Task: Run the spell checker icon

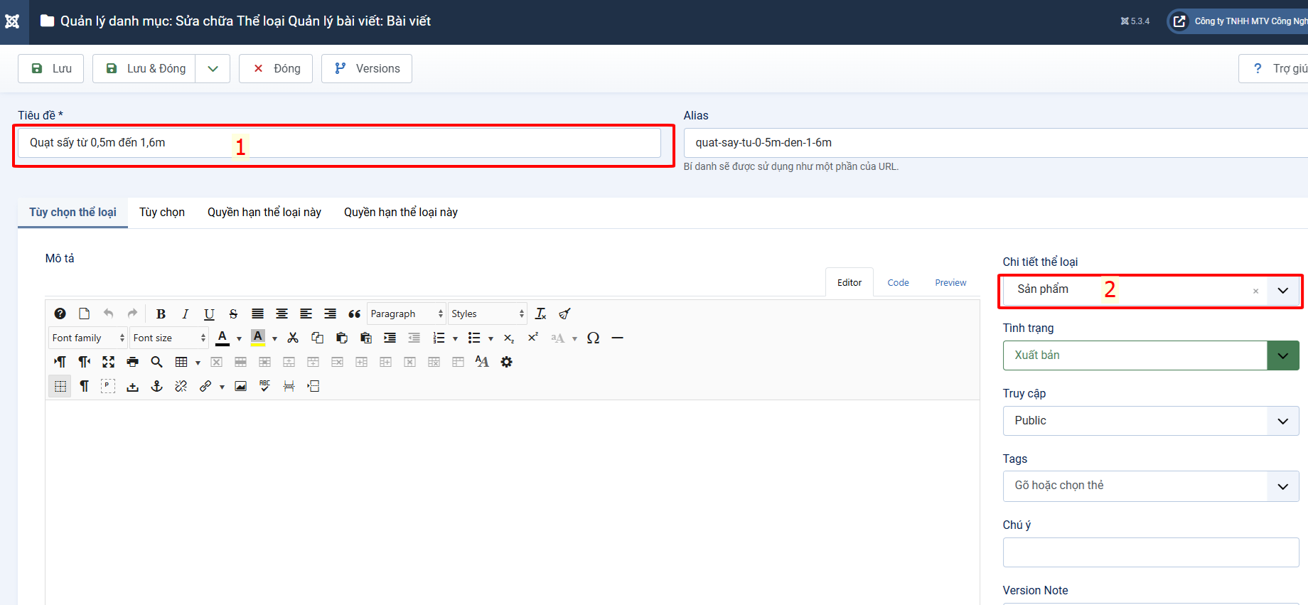Action: [264, 386]
